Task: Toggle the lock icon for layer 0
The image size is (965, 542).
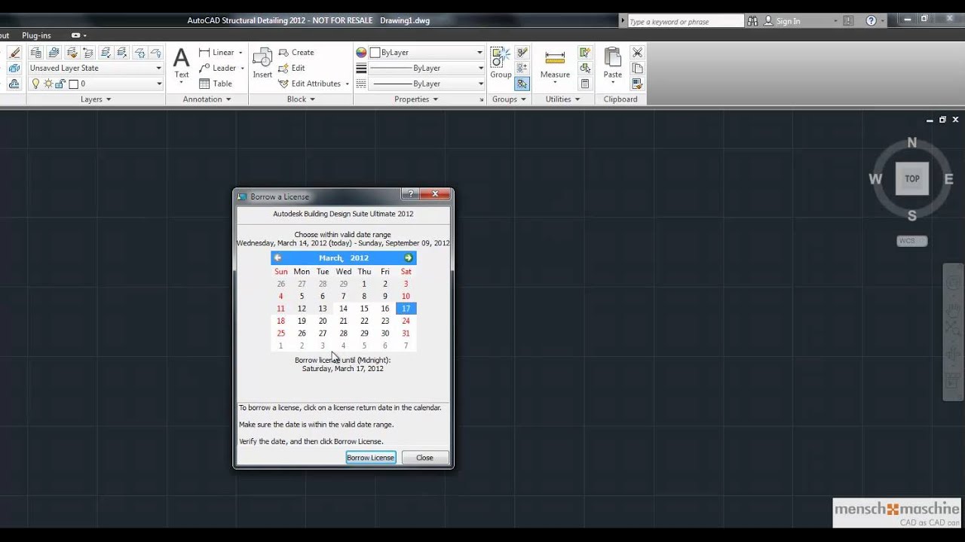Action: (x=60, y=84)
